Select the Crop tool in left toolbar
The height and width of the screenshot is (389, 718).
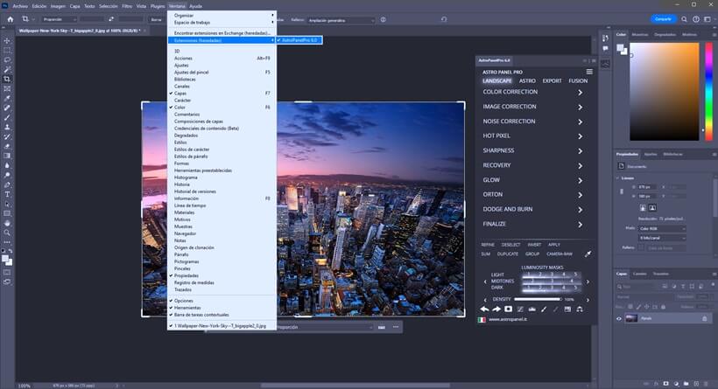pyautogui.click(x=7, y=79)
